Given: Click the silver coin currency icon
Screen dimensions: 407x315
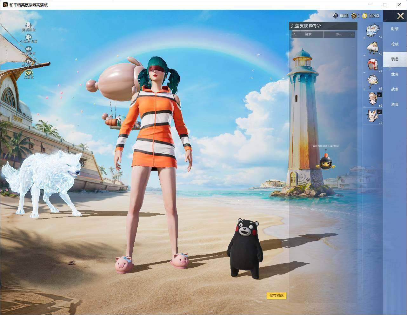Looking at the screenshot, I should point(336,16).
